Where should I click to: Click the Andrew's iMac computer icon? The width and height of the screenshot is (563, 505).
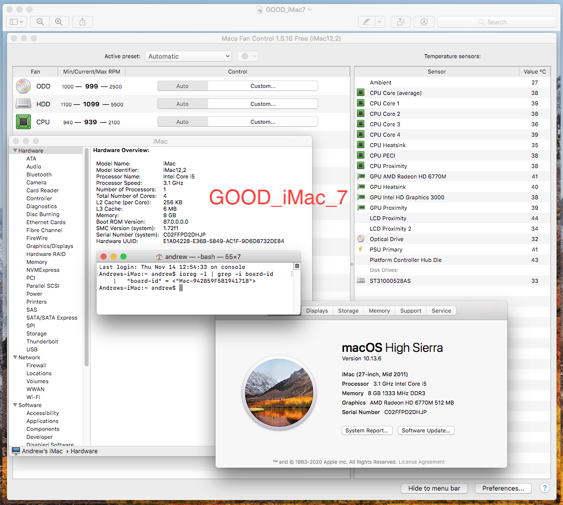(16, 451)
